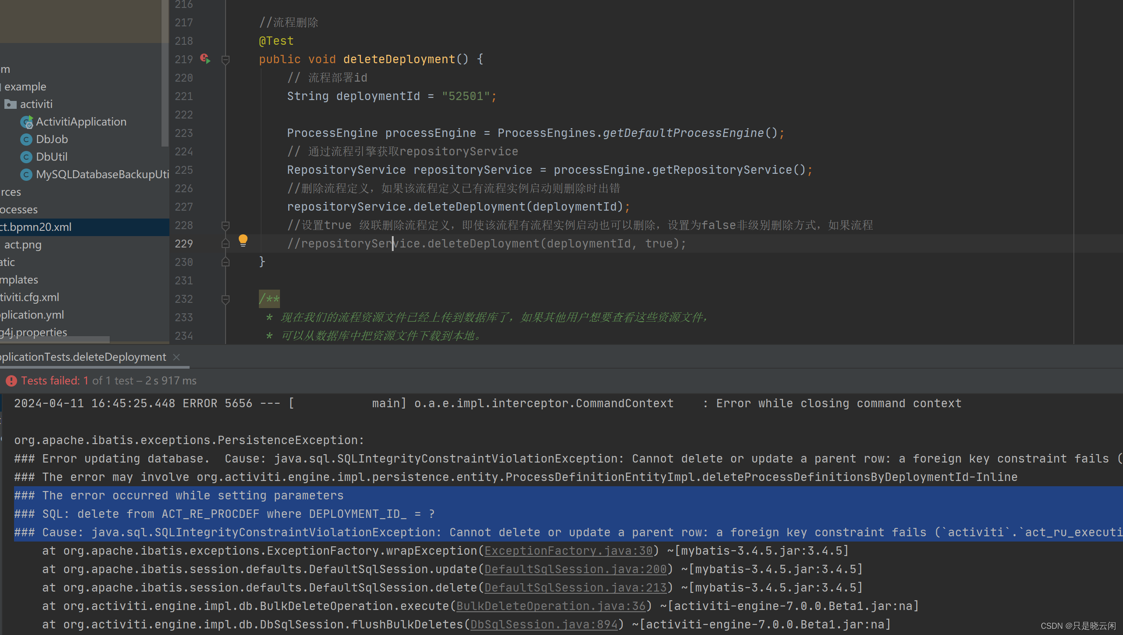Click the "52501" string literal
This screenshot has height=635, width=1123.
(x=466, y=96)
